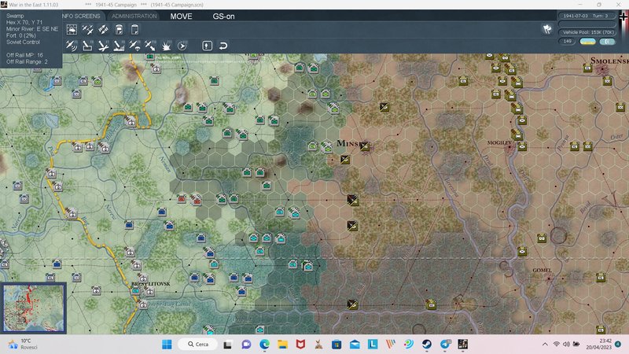Click the blue-yellow daytime weather indicator
This screenshot has height=354, width=629.
pyautogui.click(x=587, y=42)
